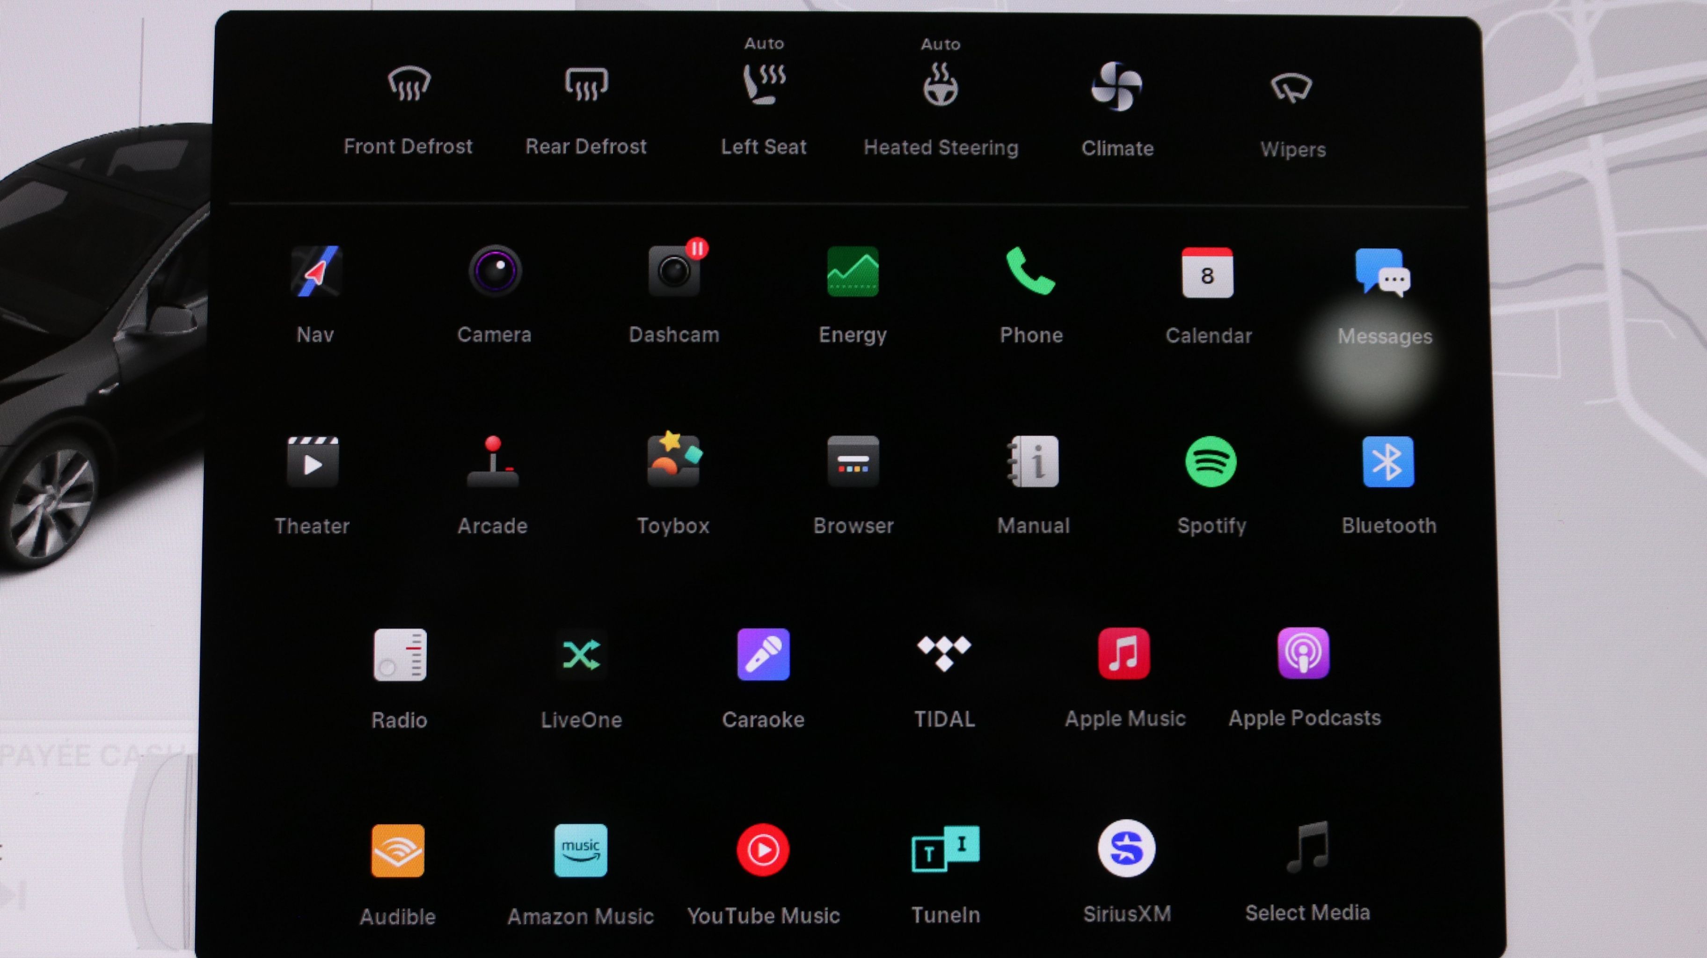Screen dimensions: 1707x958
Task: Toggle Left Seat heating
Action: [763, 85]
